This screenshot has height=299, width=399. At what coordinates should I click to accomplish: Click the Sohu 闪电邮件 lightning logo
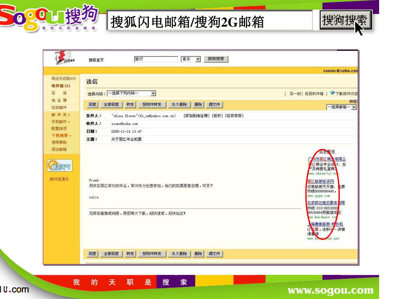(65, 58)
